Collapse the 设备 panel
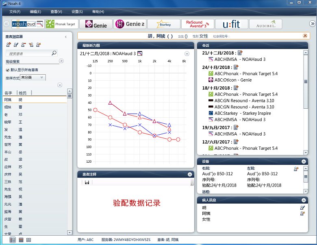317x245 pixels. (304, 161)
